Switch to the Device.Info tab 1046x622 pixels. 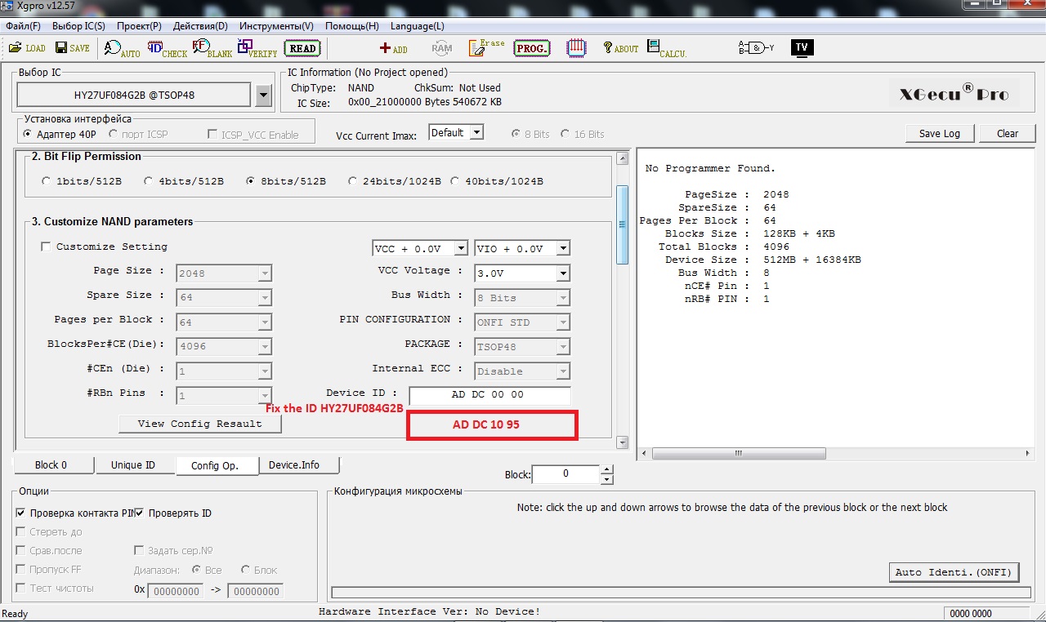coord(294,465)
